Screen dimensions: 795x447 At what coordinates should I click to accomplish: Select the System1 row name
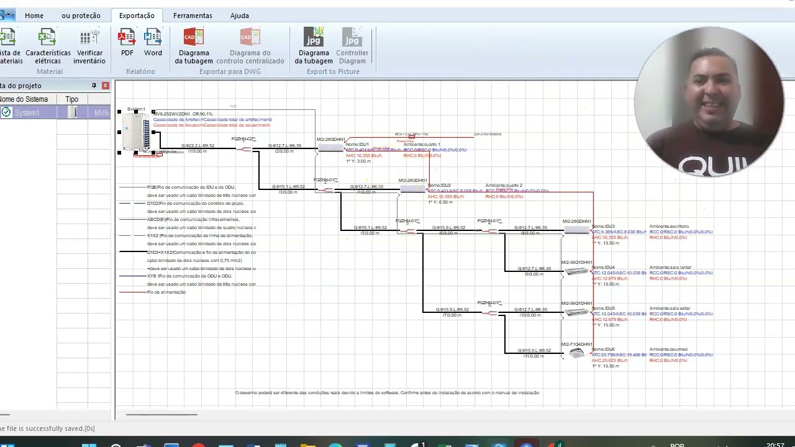tap(27, 113)
